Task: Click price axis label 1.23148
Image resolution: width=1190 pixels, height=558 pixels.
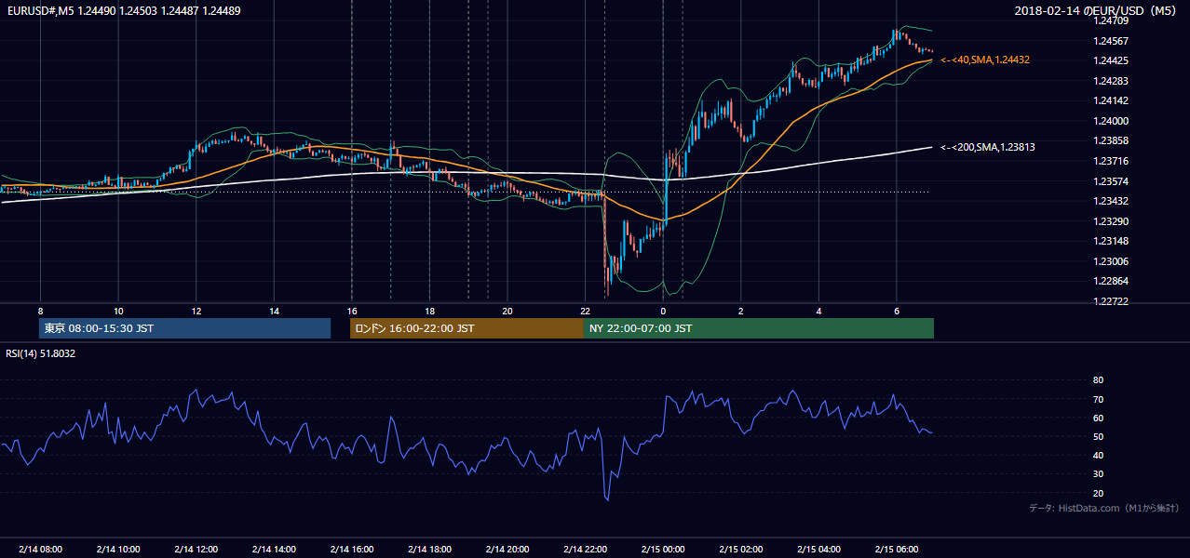Action: click(x=1111, y=241)
